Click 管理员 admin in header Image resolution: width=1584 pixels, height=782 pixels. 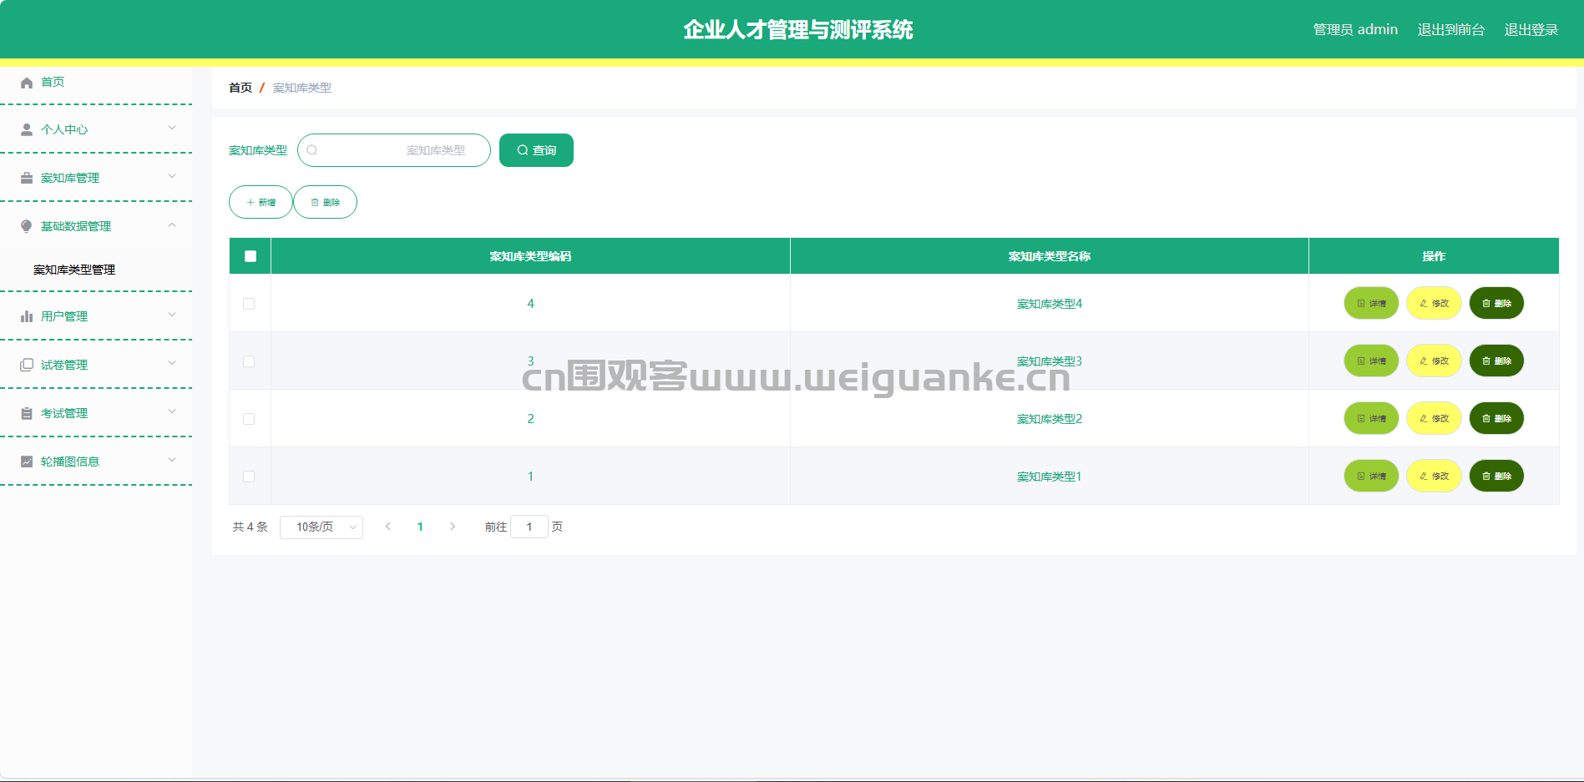coord(1355,30)
